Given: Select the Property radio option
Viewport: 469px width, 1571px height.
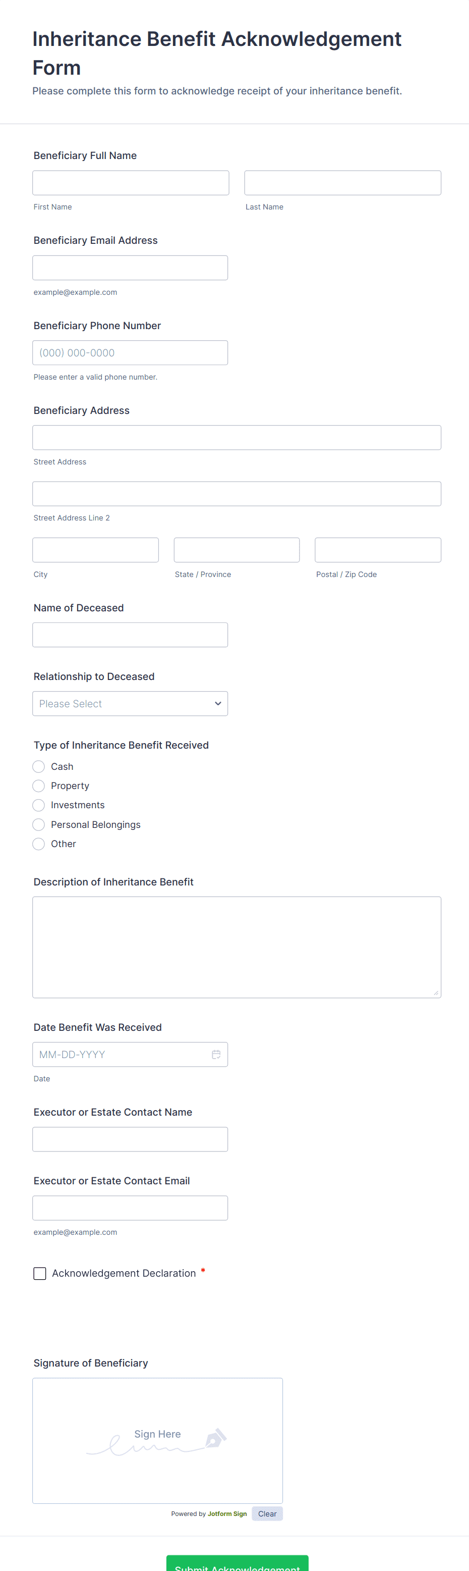Looking at the screenshot, I should coord(39,785).
